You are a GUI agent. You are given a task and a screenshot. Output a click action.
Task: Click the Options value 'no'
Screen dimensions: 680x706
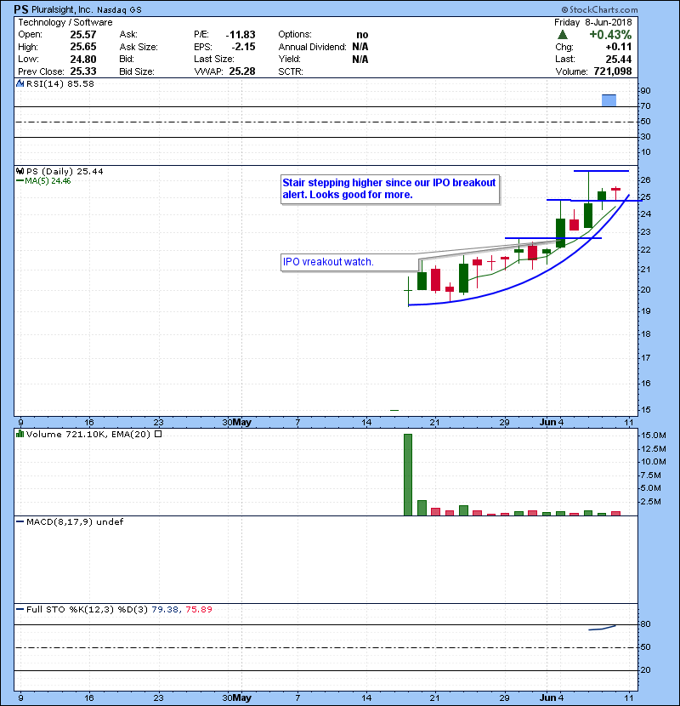[362, 35]
